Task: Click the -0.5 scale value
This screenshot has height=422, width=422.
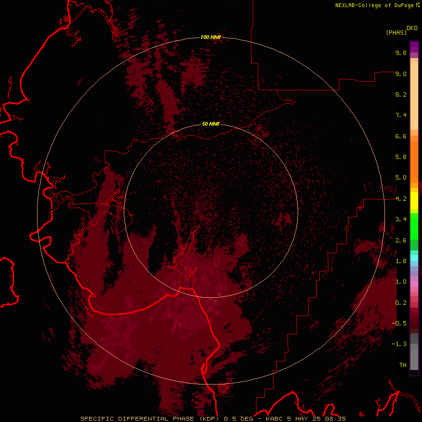Action: click(x=399, y=324)
